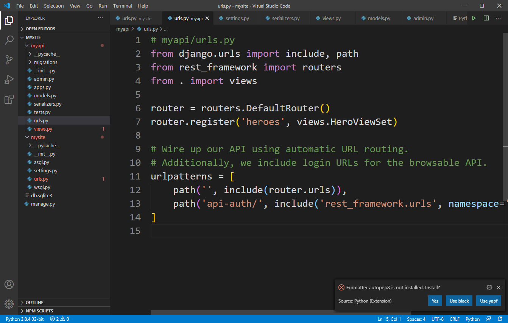508x323 pixels.
Task: Expand the Open Editors section
Action: tap(64, 29)
